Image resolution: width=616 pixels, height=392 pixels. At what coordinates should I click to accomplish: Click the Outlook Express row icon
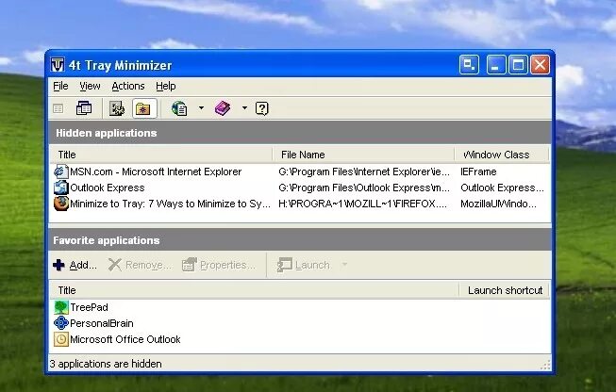(61, 188)
